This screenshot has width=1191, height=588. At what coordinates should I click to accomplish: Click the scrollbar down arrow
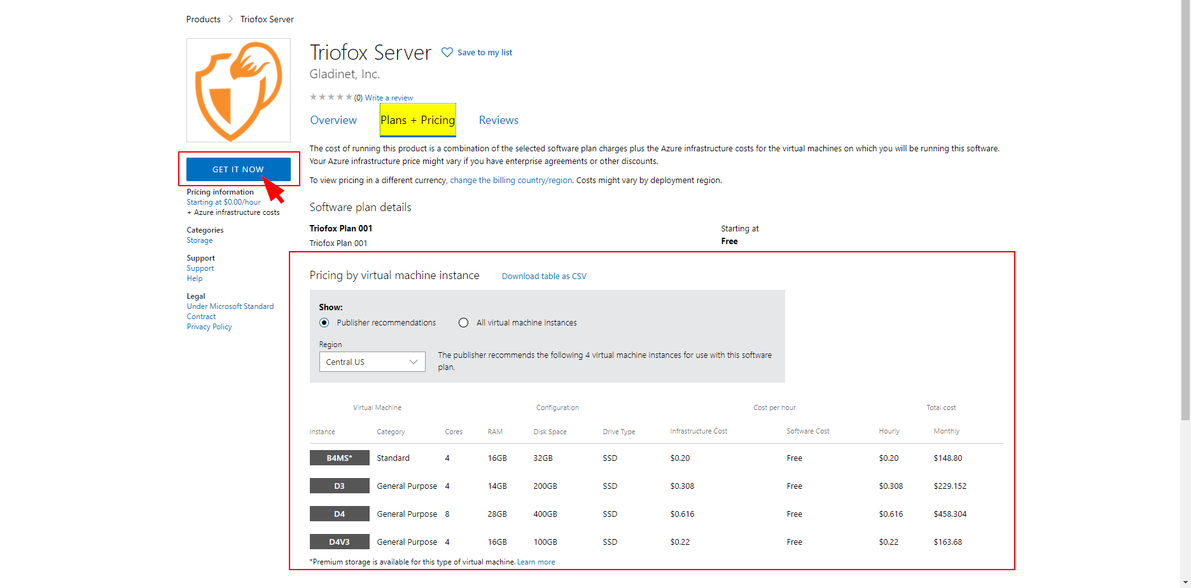(1185, 582)
